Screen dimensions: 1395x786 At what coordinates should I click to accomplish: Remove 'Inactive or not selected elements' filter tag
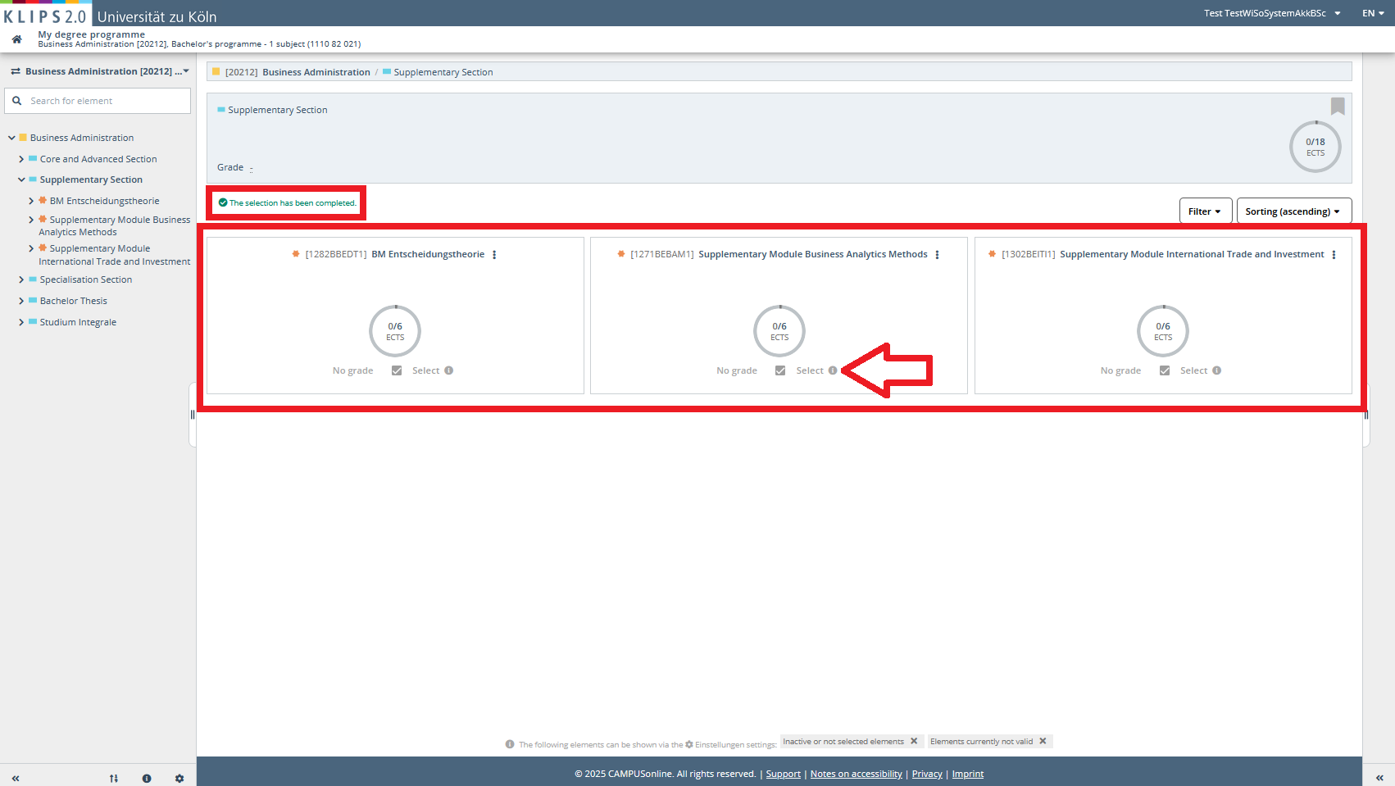[914, 741]
